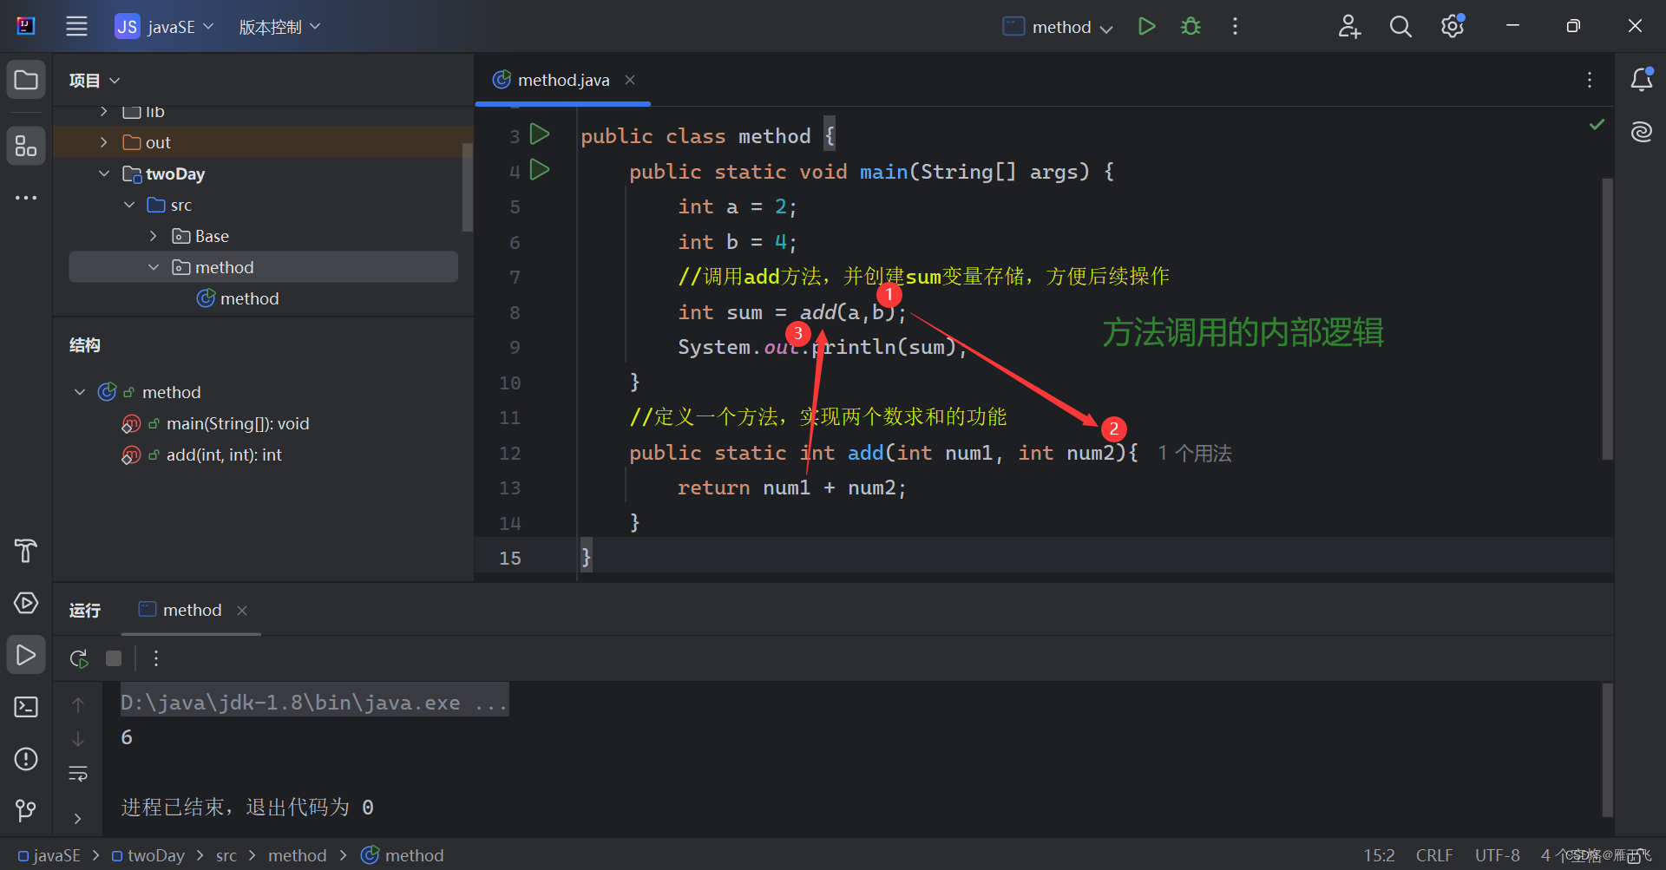The width and height of the screenshot is (1666, 870).
Task: Start debugging with the bug icon
Action: (x=1191, y=26)
